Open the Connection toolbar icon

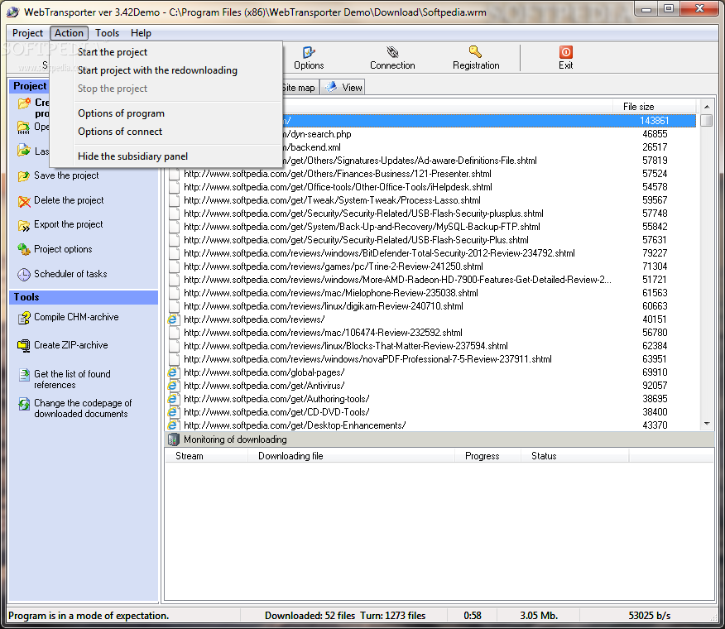(x=392, y=52)
